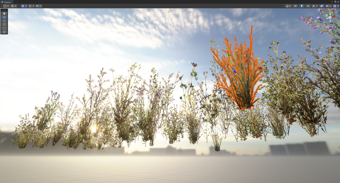Toggle grid visibility in Scene view

[x=22, y=6]
